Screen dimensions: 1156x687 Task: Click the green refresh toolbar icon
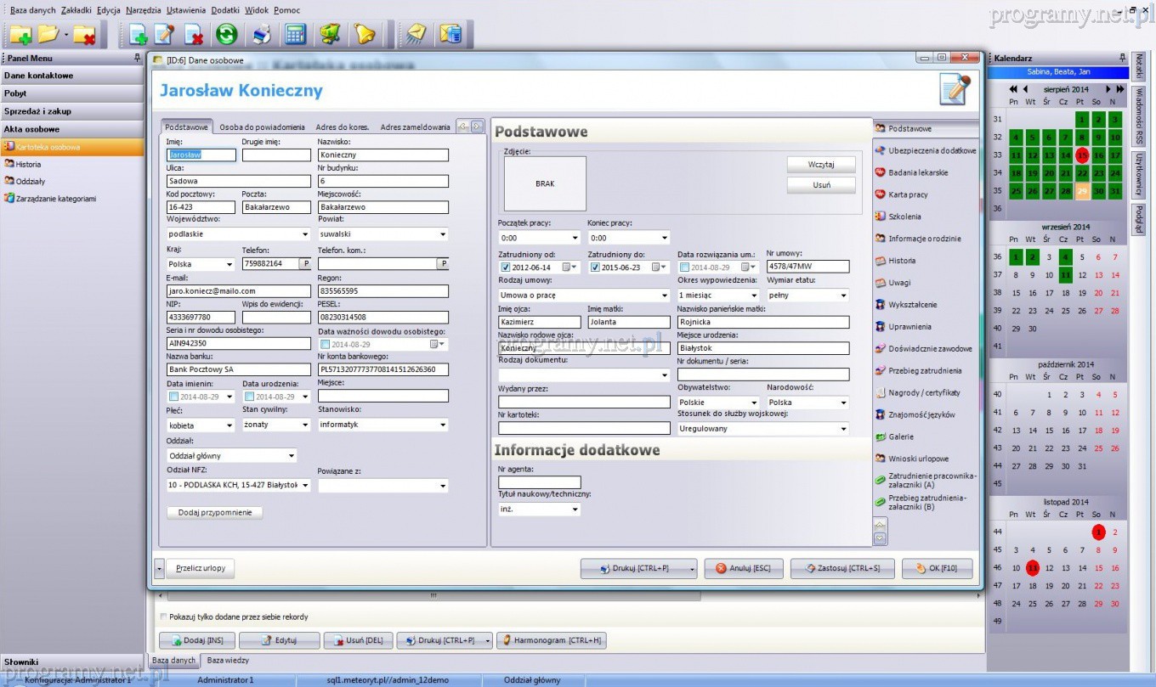[x=226, y=35]
